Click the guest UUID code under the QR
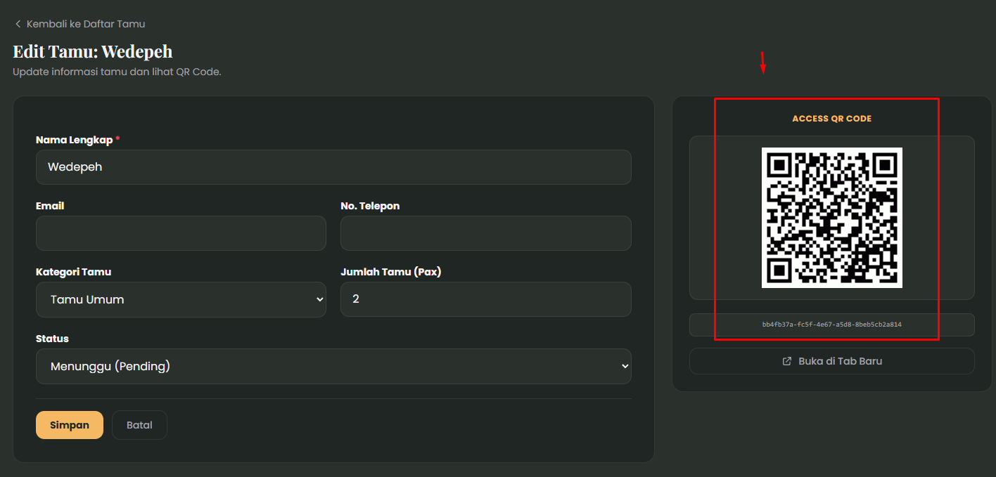Screen dimensions: 996x477 click(831, 325)
